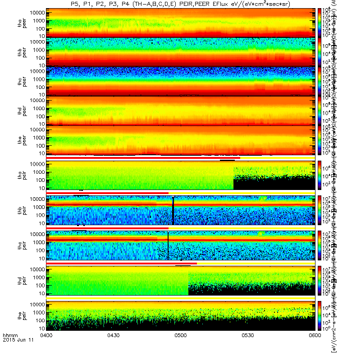Click the thd peer spectrogram panel
This screenshot has width=338, height=361.
[x=181, y=111]
